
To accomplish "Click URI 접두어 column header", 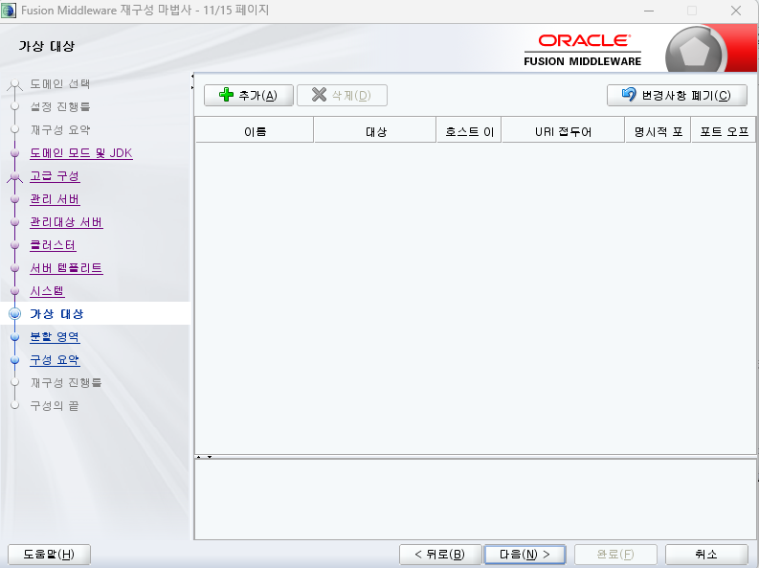I will pos(564,131).
